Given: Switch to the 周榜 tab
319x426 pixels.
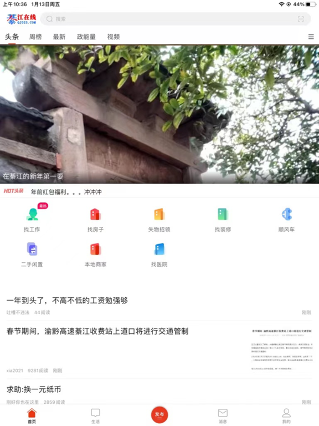Looking at the screenshot, I should tap(35, 37).
